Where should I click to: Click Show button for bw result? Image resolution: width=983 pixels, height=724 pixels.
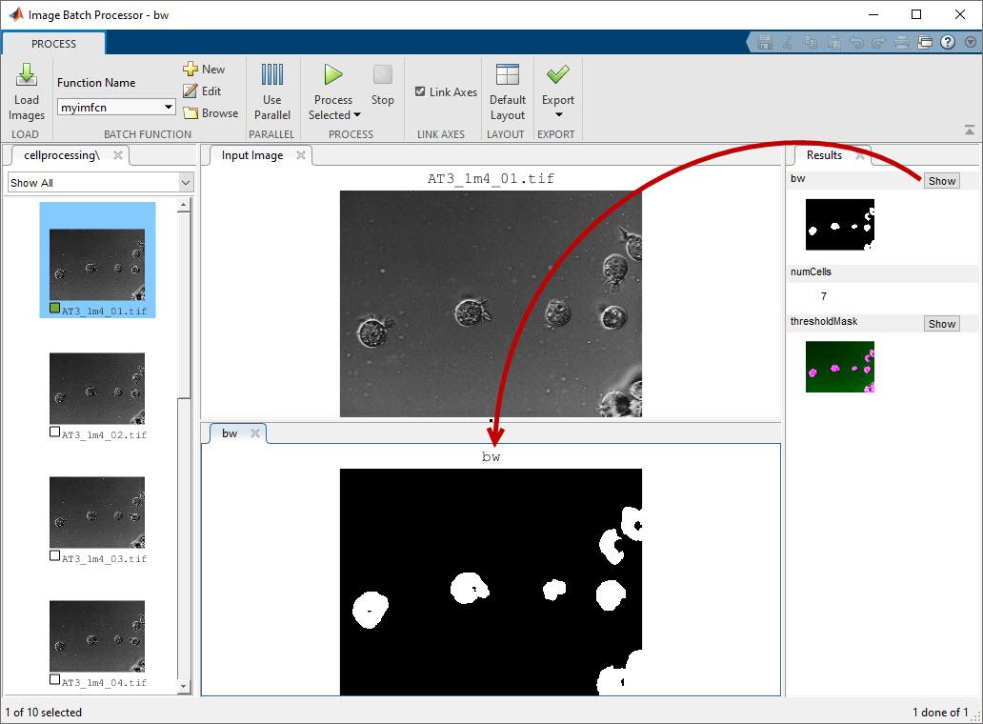[942, 181]
